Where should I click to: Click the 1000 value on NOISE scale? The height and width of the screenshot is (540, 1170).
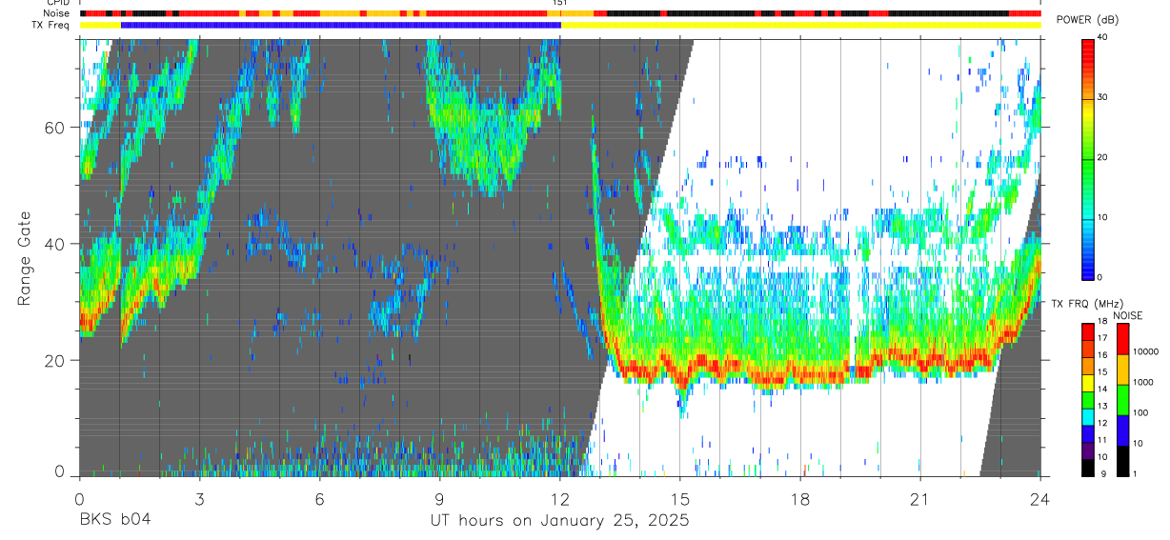coord(1142,383)
